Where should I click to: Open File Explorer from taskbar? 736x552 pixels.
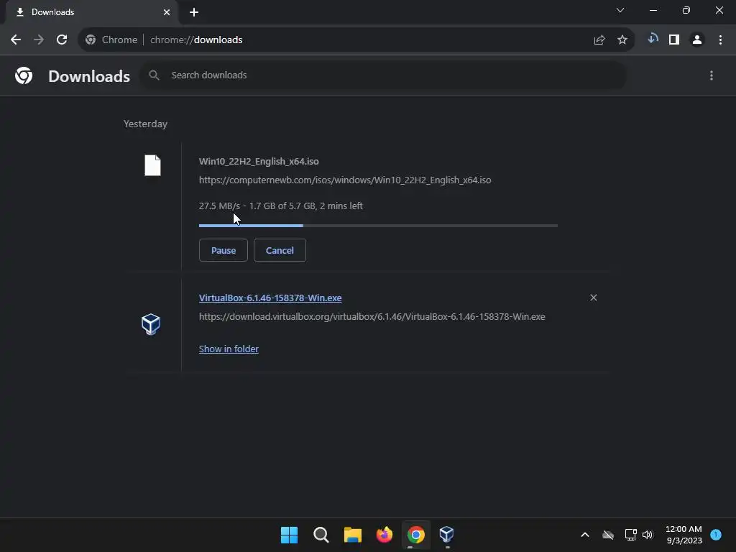click(x=352, y=535)
